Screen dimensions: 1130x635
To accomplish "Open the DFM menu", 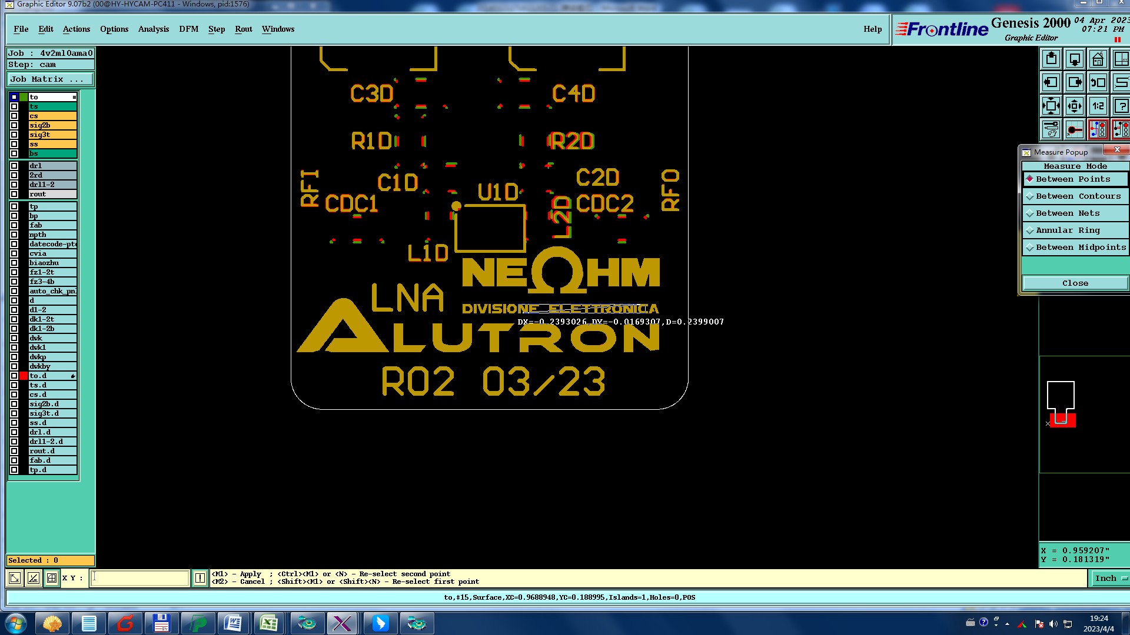I will point(189,29).
